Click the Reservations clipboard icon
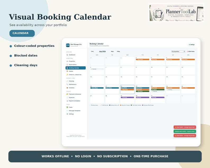The width and height of the screenshot is (210, 168). 67,65
